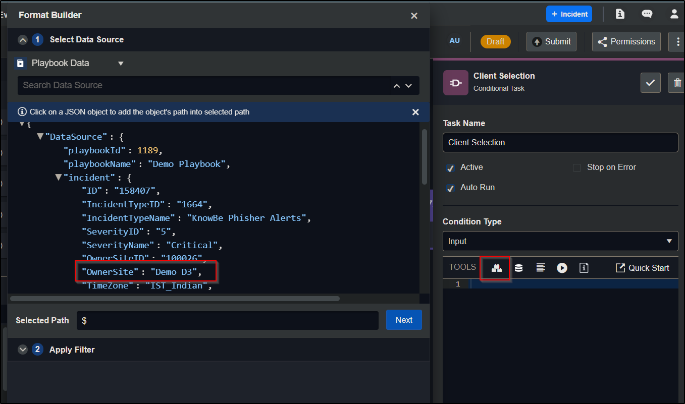The height and width of the screenshot is (404, 685).
Task: Click the Next button
Action: pos(404,320)
